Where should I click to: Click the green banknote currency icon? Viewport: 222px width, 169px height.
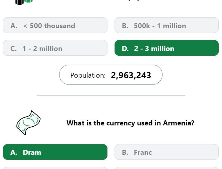(x=28, y=123)
